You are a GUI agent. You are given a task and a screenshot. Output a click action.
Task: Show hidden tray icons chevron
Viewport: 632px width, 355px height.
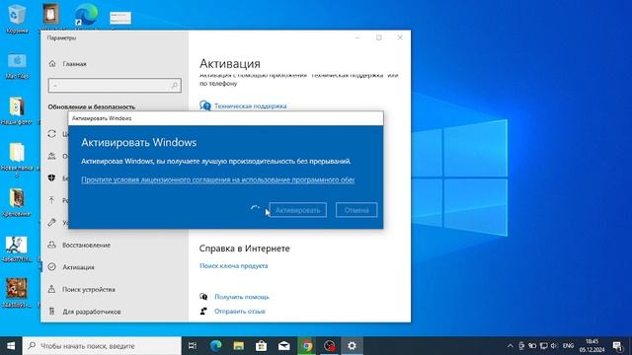coord(510,346)
